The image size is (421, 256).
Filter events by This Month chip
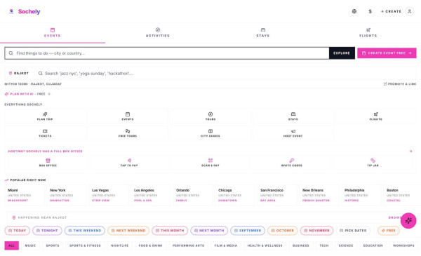click(170, 231)
